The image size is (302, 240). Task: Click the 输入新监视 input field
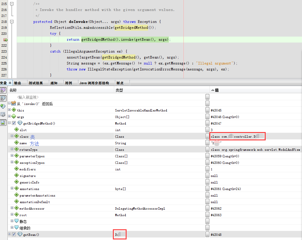coord(28,97)
